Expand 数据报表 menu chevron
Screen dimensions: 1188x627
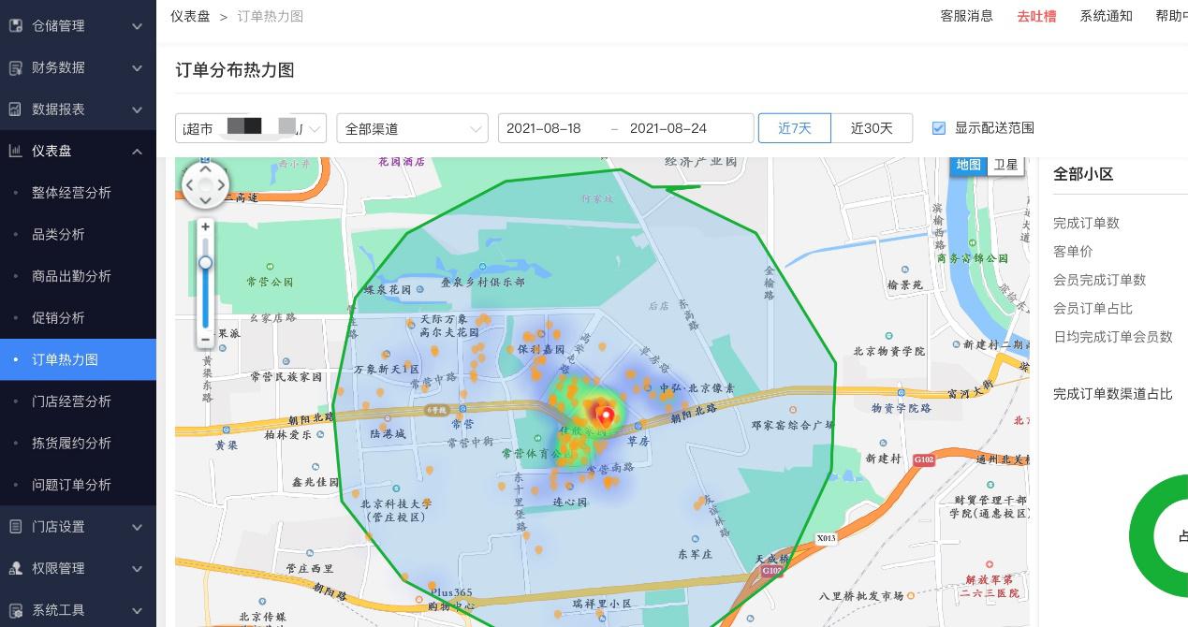[x=137, y=109]
